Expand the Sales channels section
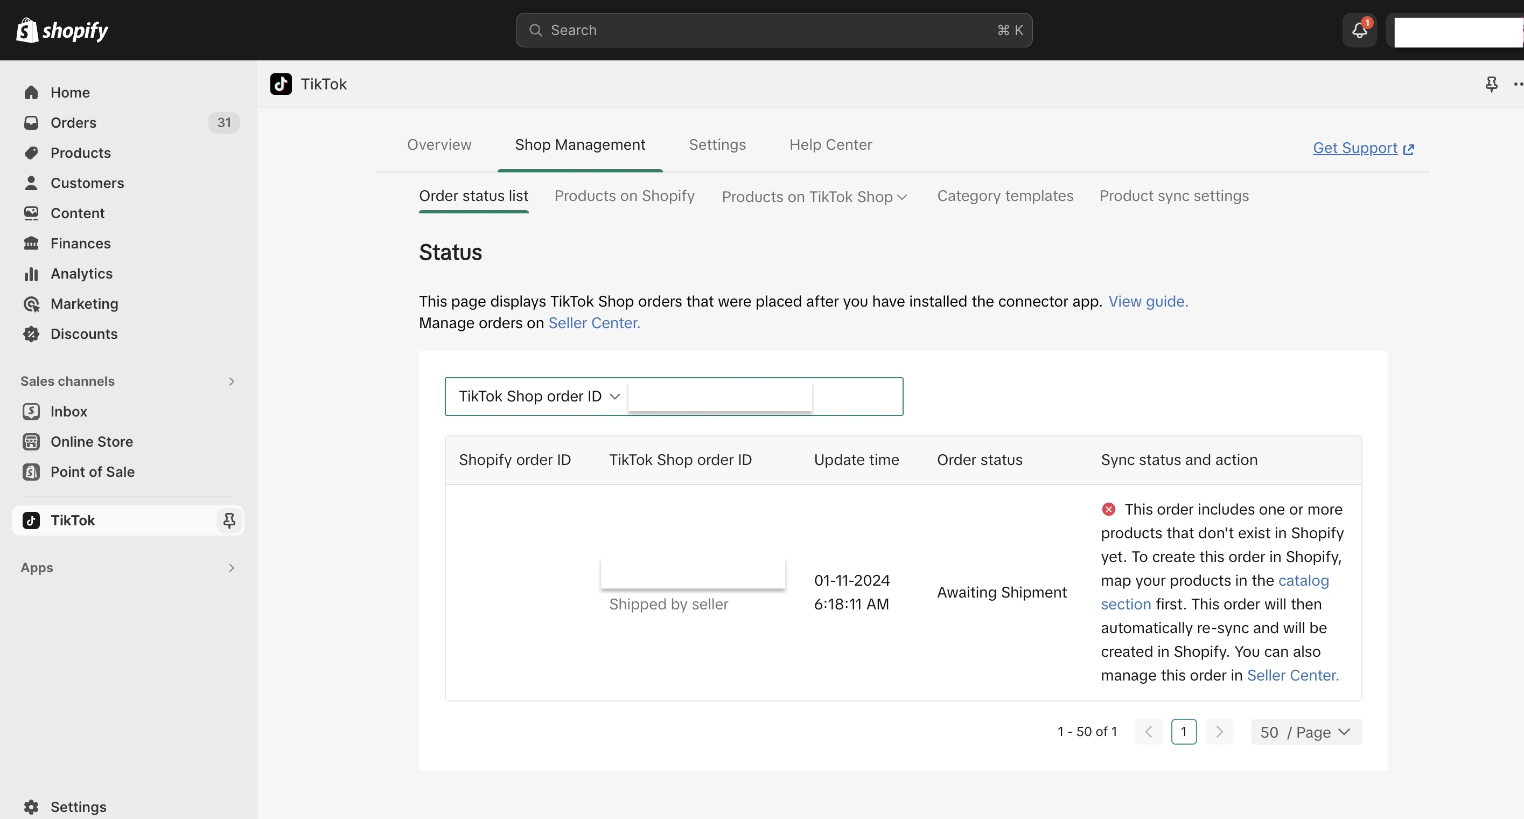This screenshot has height=819, width=1524. pos(232,381)
